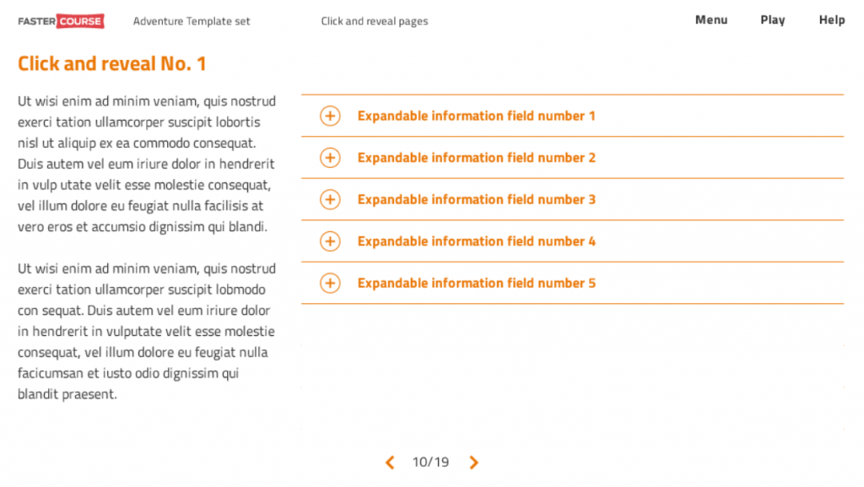
Task: Click the plus icon for field number 3
Action: click(x=330, y=199)
